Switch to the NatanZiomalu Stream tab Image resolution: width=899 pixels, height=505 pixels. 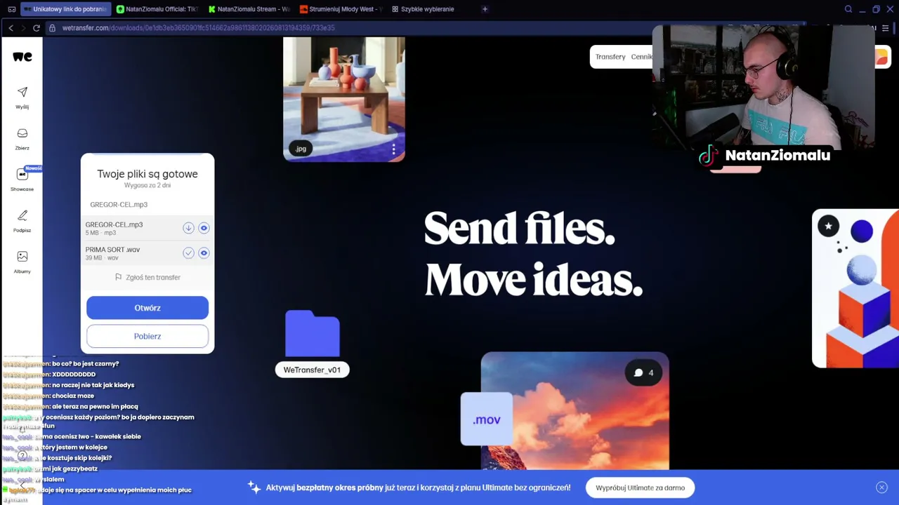click(x=249, y=9)
